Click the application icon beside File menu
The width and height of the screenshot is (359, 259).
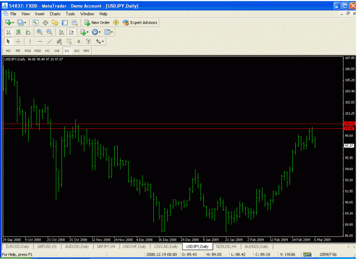click(5, 14)
